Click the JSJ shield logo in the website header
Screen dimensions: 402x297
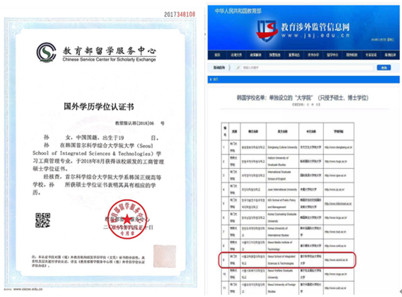tap(266, 31)
